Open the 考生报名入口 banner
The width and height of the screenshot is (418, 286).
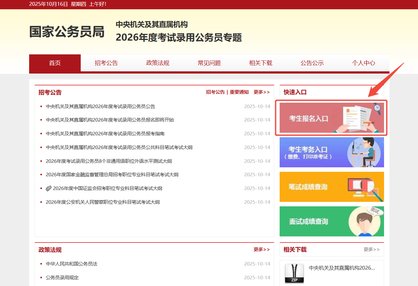332,118
